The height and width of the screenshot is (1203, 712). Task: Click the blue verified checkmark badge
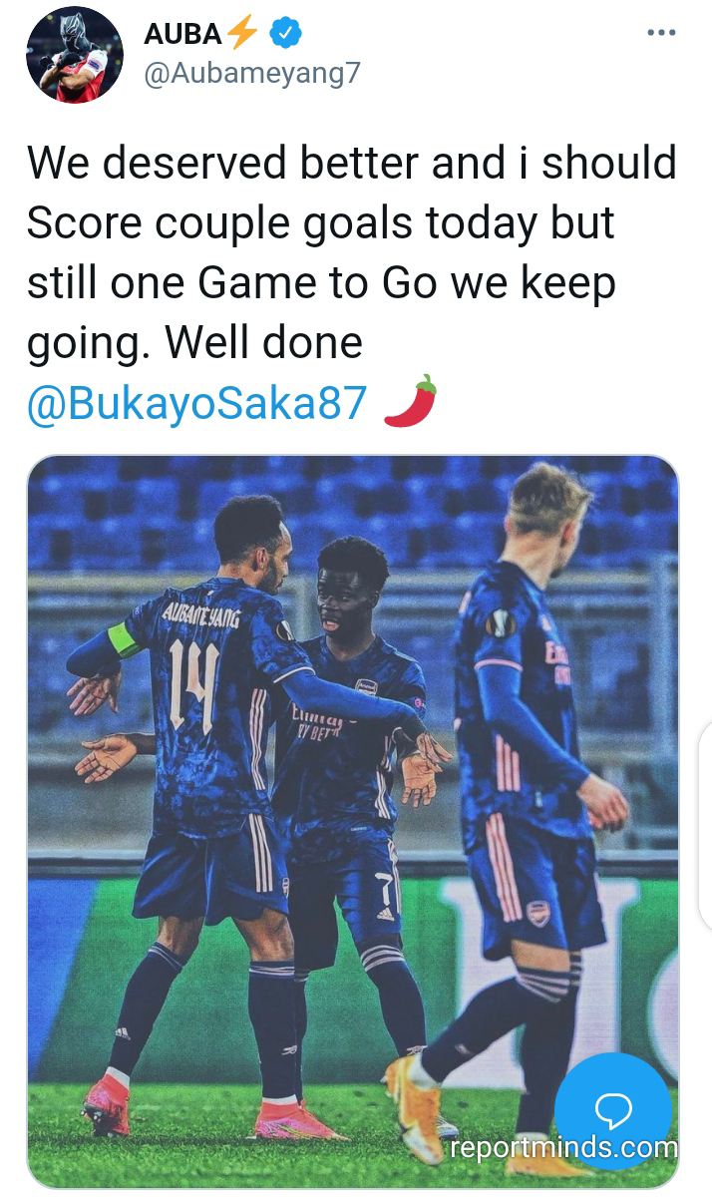coord(287,34)
